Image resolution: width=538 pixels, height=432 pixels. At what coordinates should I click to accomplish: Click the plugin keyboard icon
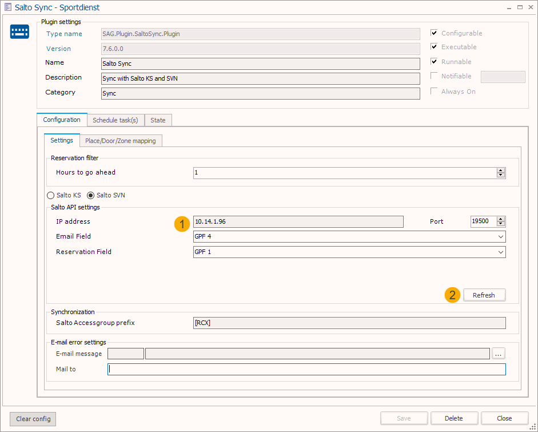(x=19, y=32)
